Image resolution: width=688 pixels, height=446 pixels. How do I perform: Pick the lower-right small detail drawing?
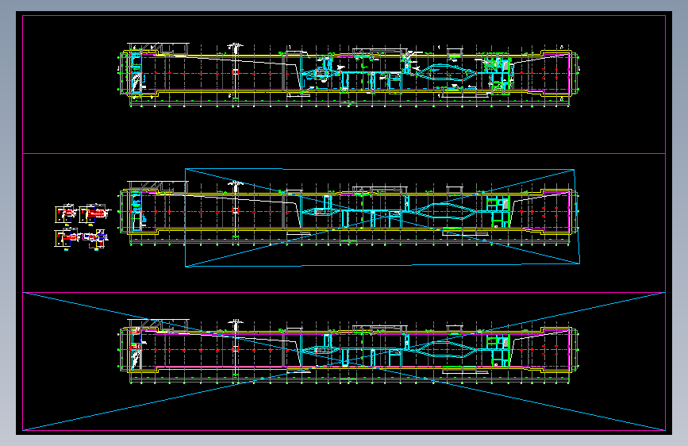tap(95, 239)
